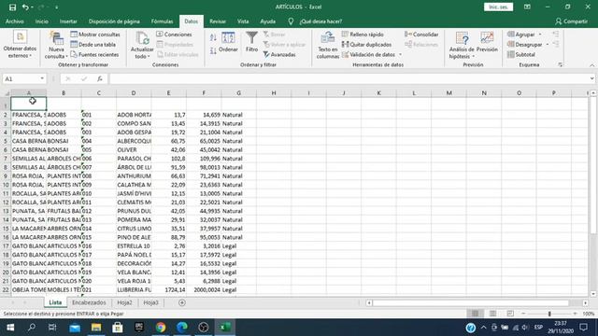The image size is (598, 336).
Task: Click the formula bar input
Action: pyautogui.click(x=349, y=78)
